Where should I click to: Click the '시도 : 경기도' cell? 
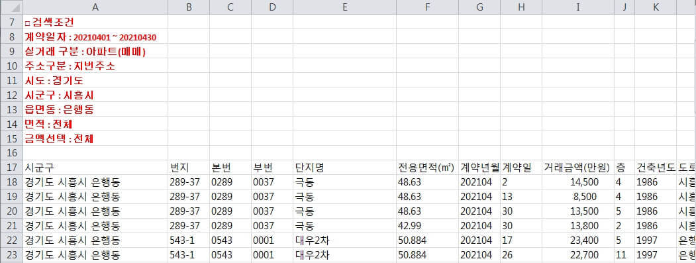coord(95,80)
